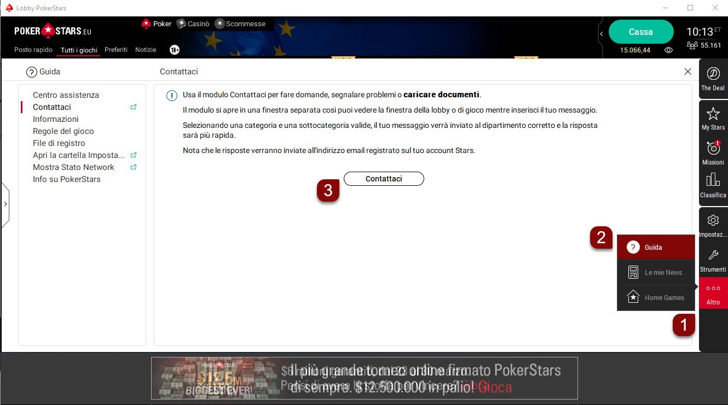Select Contattaci in the help sidebar
The height and width of the screenshot is (405, 728).
point(52,107)
